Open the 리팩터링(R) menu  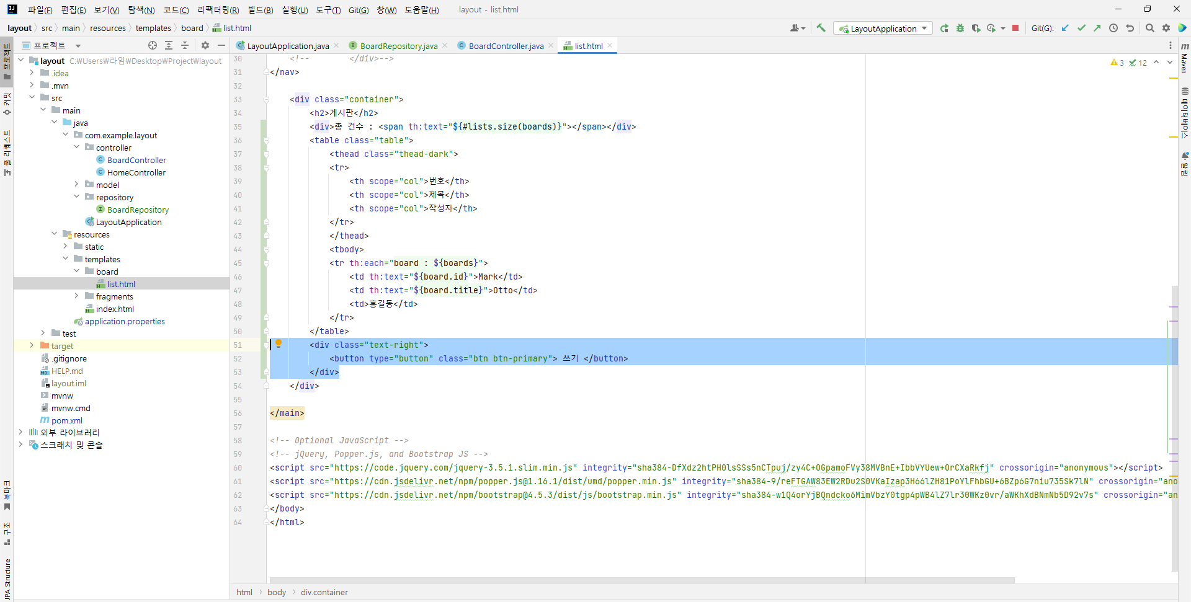click(218, 9)
